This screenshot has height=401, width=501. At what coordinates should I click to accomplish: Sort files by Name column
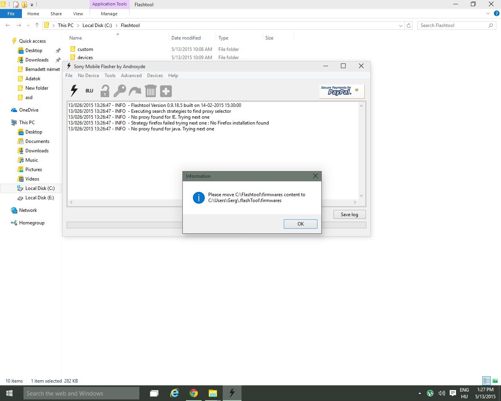tap(76, 38)
